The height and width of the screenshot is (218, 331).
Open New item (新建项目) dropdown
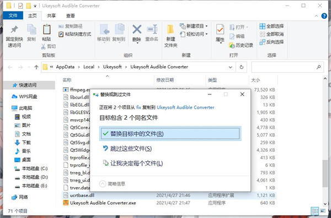[194, 26]
